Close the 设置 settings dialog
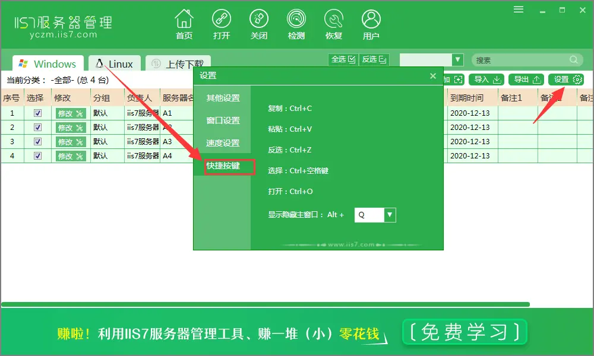Image resolution: width=594 pixels, height=356 pixels. pos(433,76)
